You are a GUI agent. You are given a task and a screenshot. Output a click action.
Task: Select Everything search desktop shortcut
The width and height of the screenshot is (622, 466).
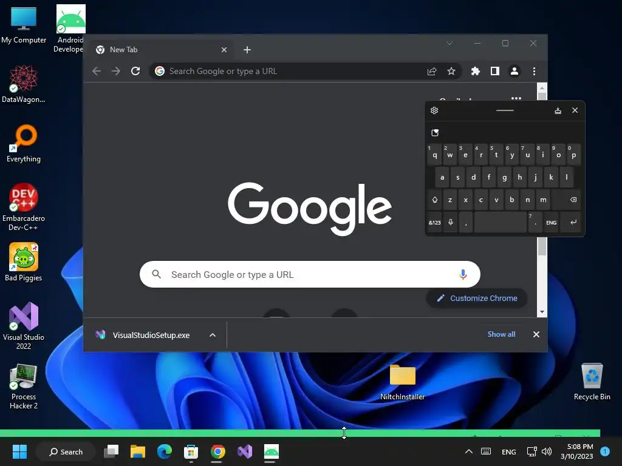click(24, 144)
